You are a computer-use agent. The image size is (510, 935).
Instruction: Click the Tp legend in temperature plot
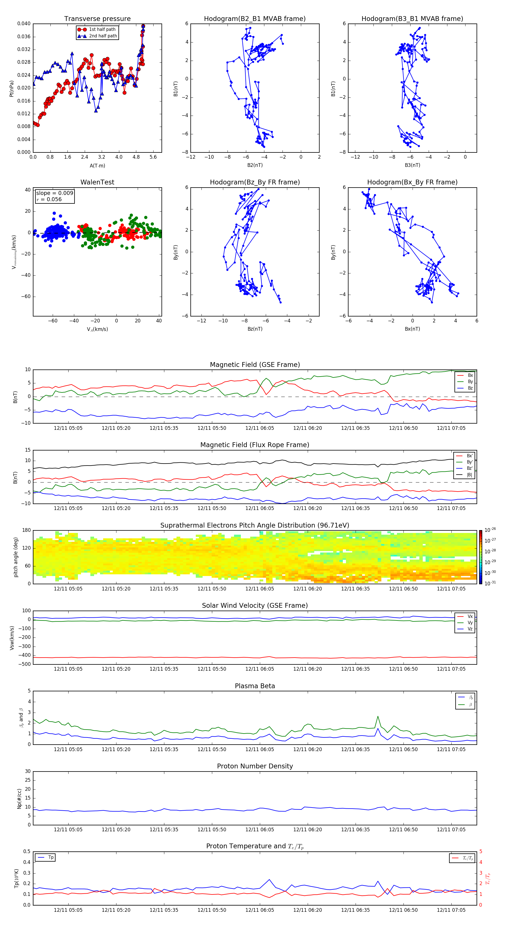(45, 857)
